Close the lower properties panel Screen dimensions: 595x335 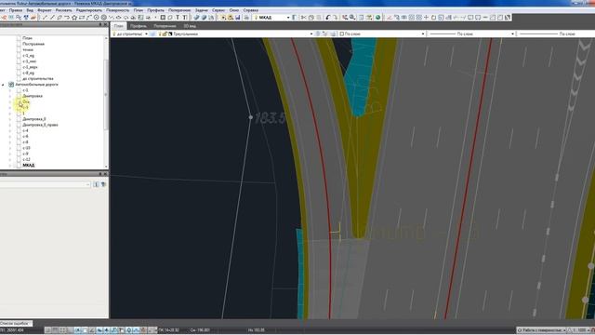click(105, 174)
